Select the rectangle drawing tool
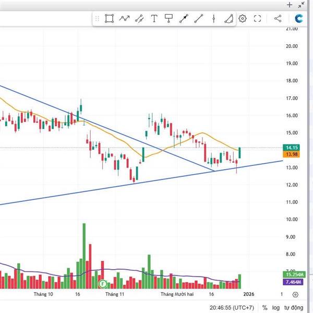The height and width of the screenshot is (313, 313). 109,19
